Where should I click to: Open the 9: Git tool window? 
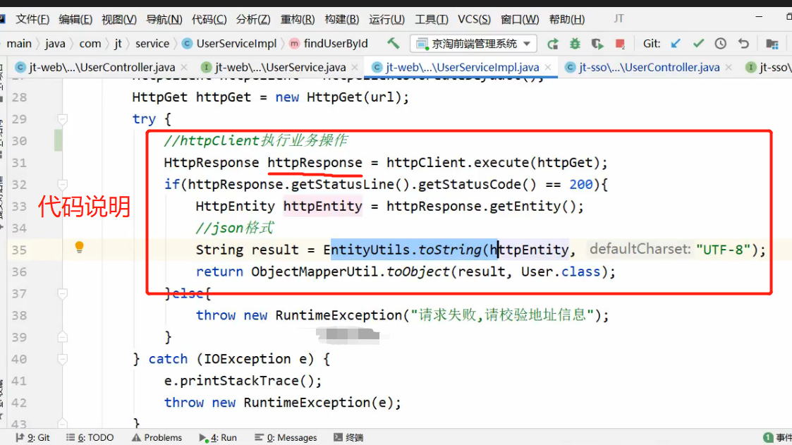click(x=33, y=437)
